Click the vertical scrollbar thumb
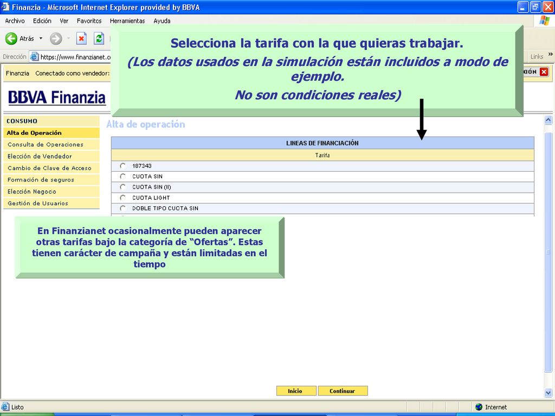This screenshot has height=416, width=555. 548,252
